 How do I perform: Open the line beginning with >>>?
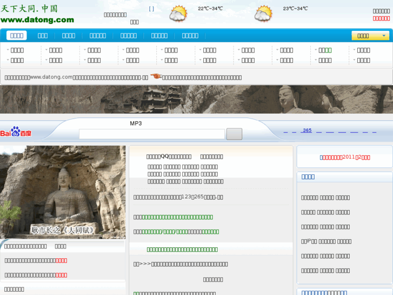point(181,264)
